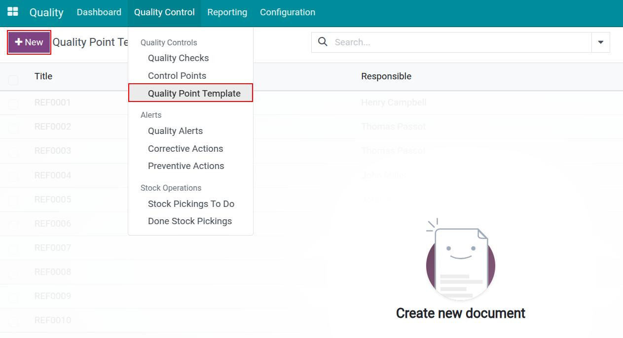This screenshot has width=623, height=338.
Task: Open the REF0006 record
Action: pos(53,224)
